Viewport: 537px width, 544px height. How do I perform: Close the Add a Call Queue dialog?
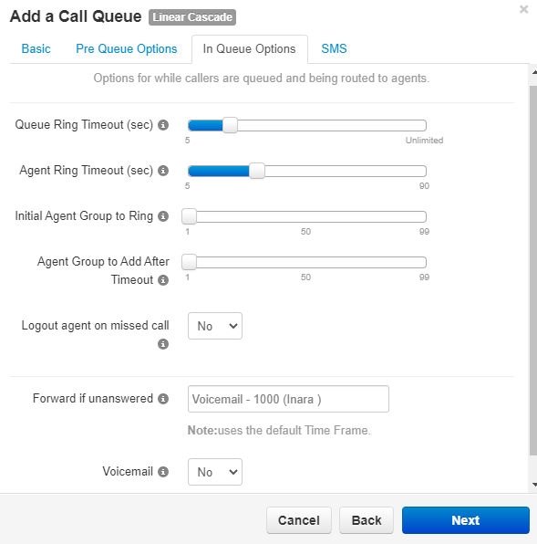524,9
